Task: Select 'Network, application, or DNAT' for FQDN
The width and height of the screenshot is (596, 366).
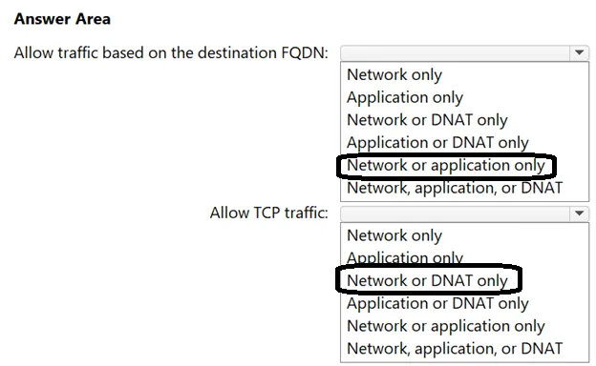Action: click(x=455, y=188)
